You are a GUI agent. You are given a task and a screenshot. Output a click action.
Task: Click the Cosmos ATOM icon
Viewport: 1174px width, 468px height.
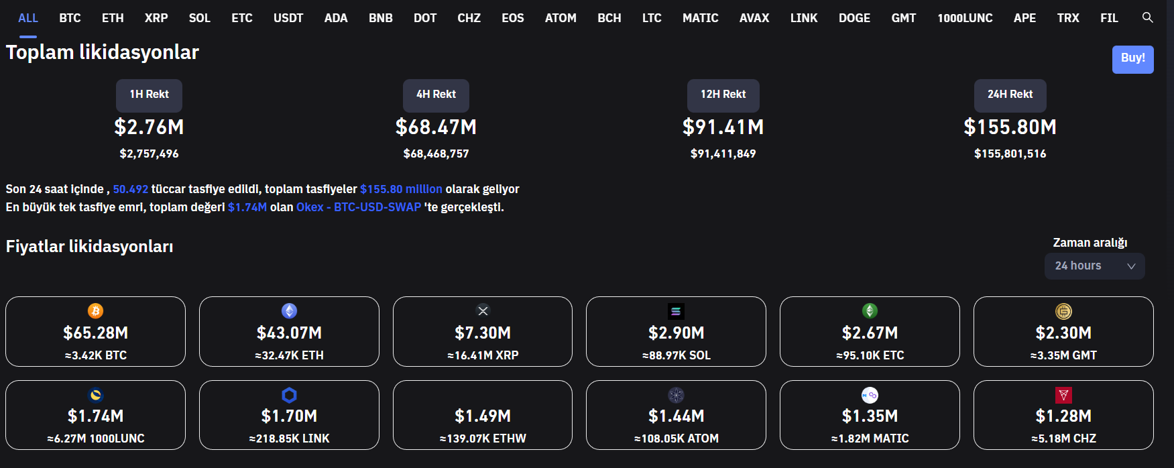tap(676, 395)
